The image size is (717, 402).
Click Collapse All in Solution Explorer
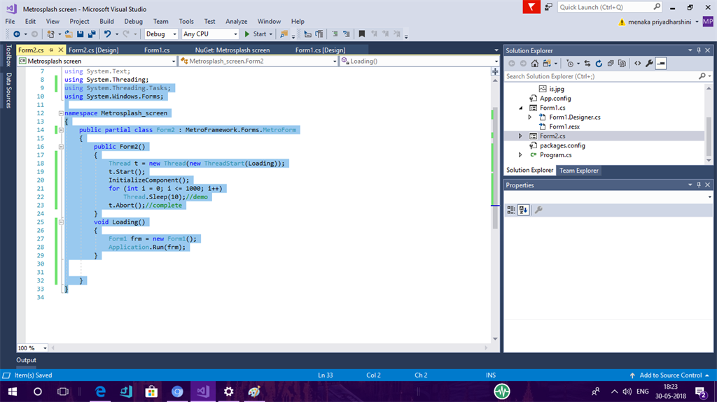coord(611,63)
